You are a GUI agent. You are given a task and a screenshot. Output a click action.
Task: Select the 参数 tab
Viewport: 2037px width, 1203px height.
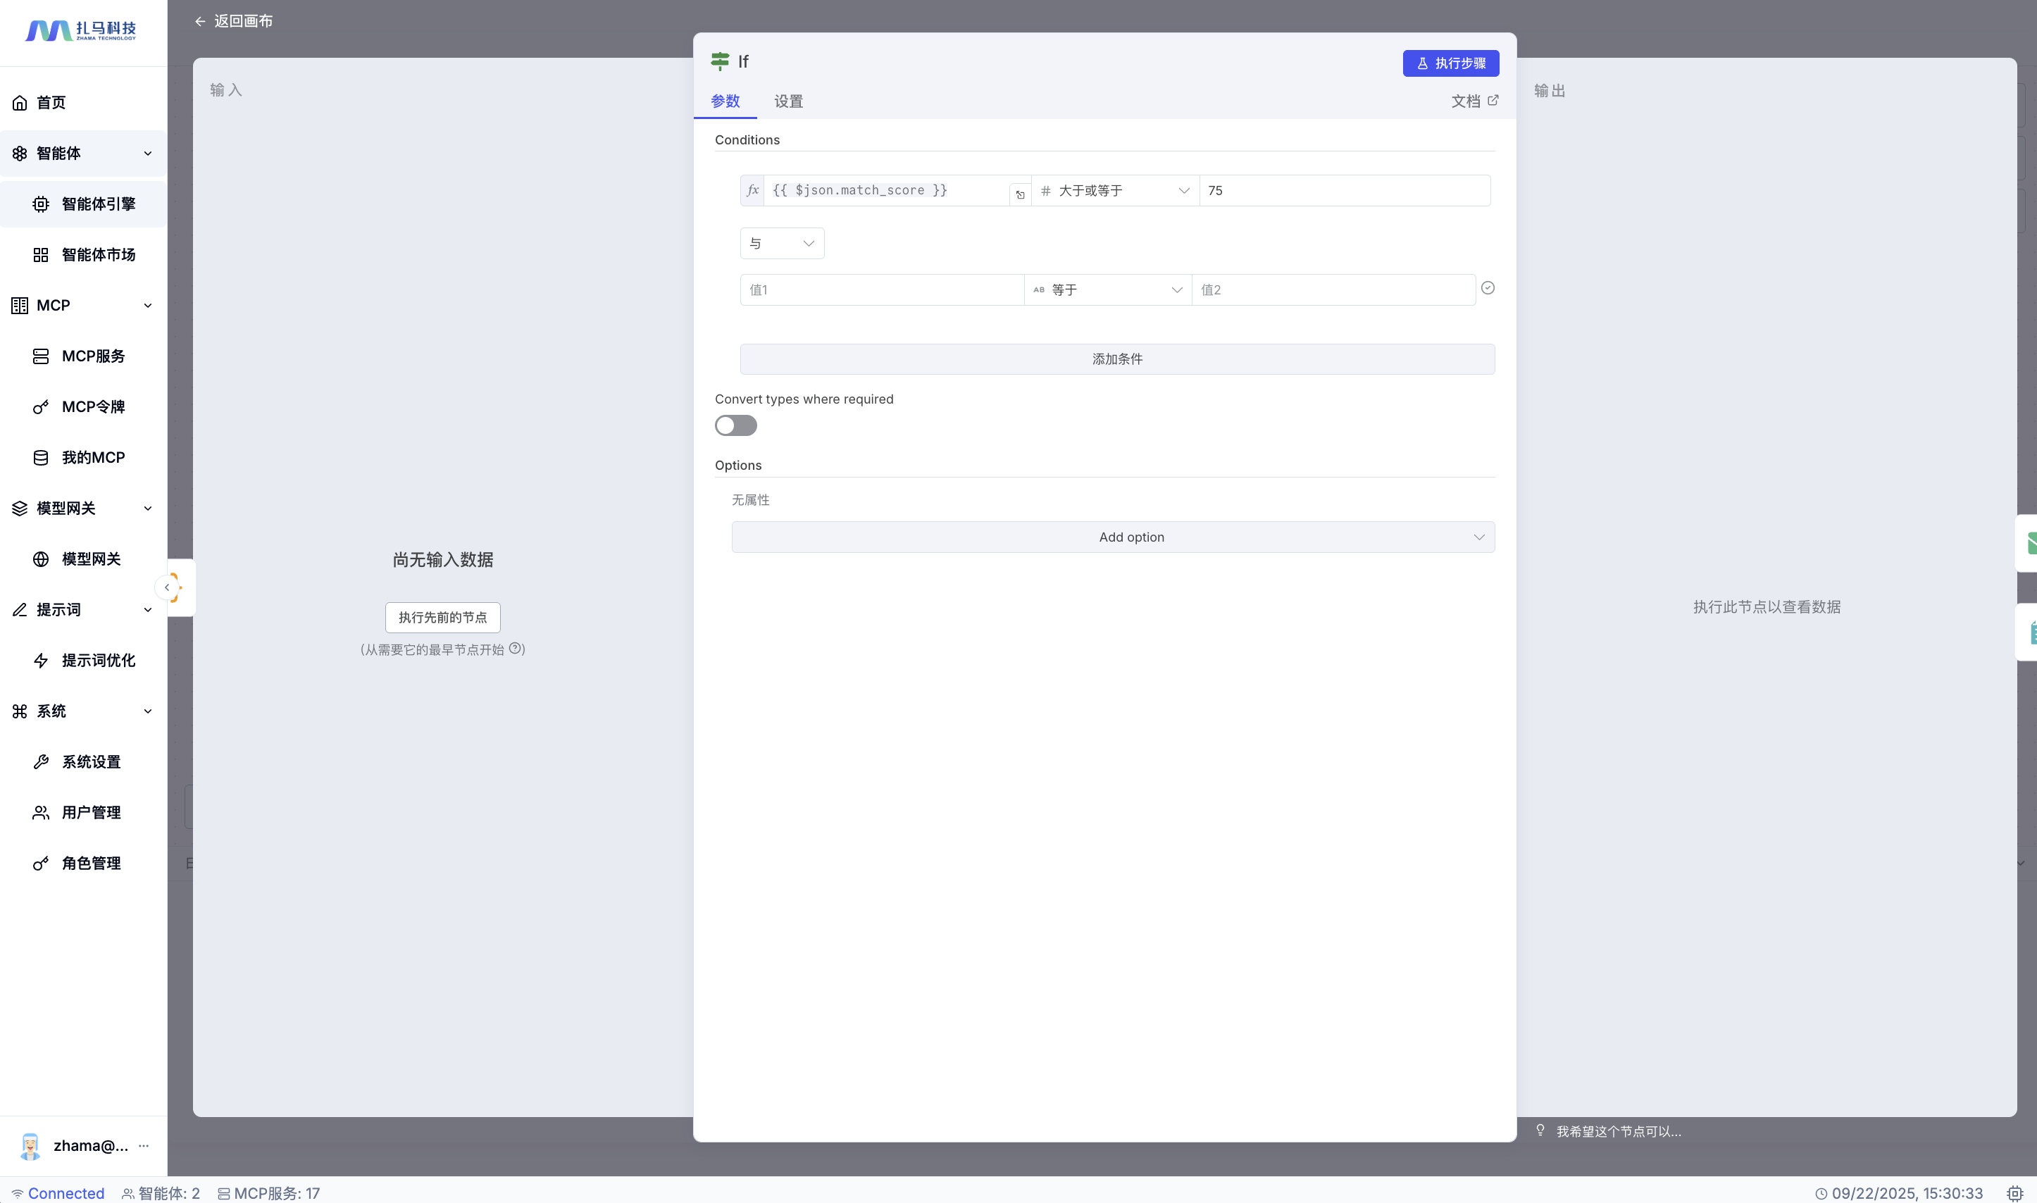[x=725, y=101]
